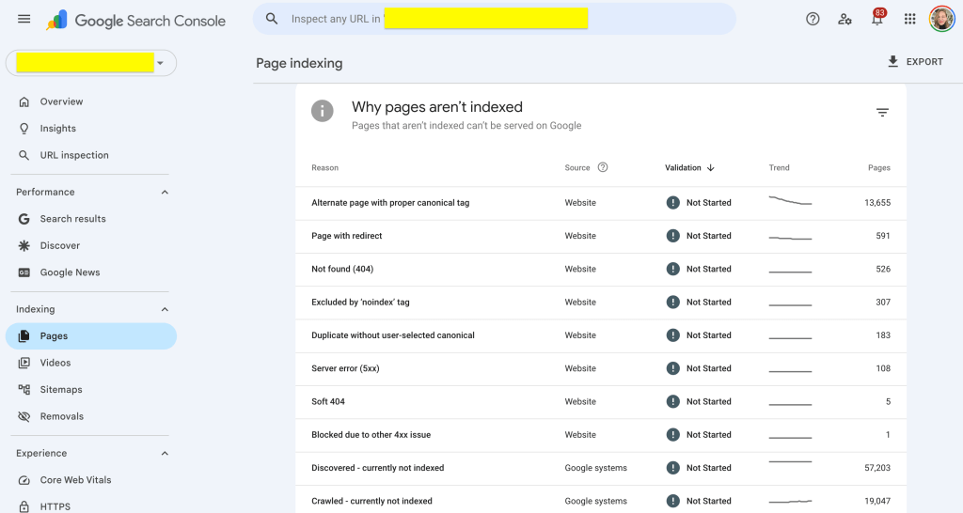Collapse the Indexing section
Screen dimensions: 963x513
(x=165, y=309)
